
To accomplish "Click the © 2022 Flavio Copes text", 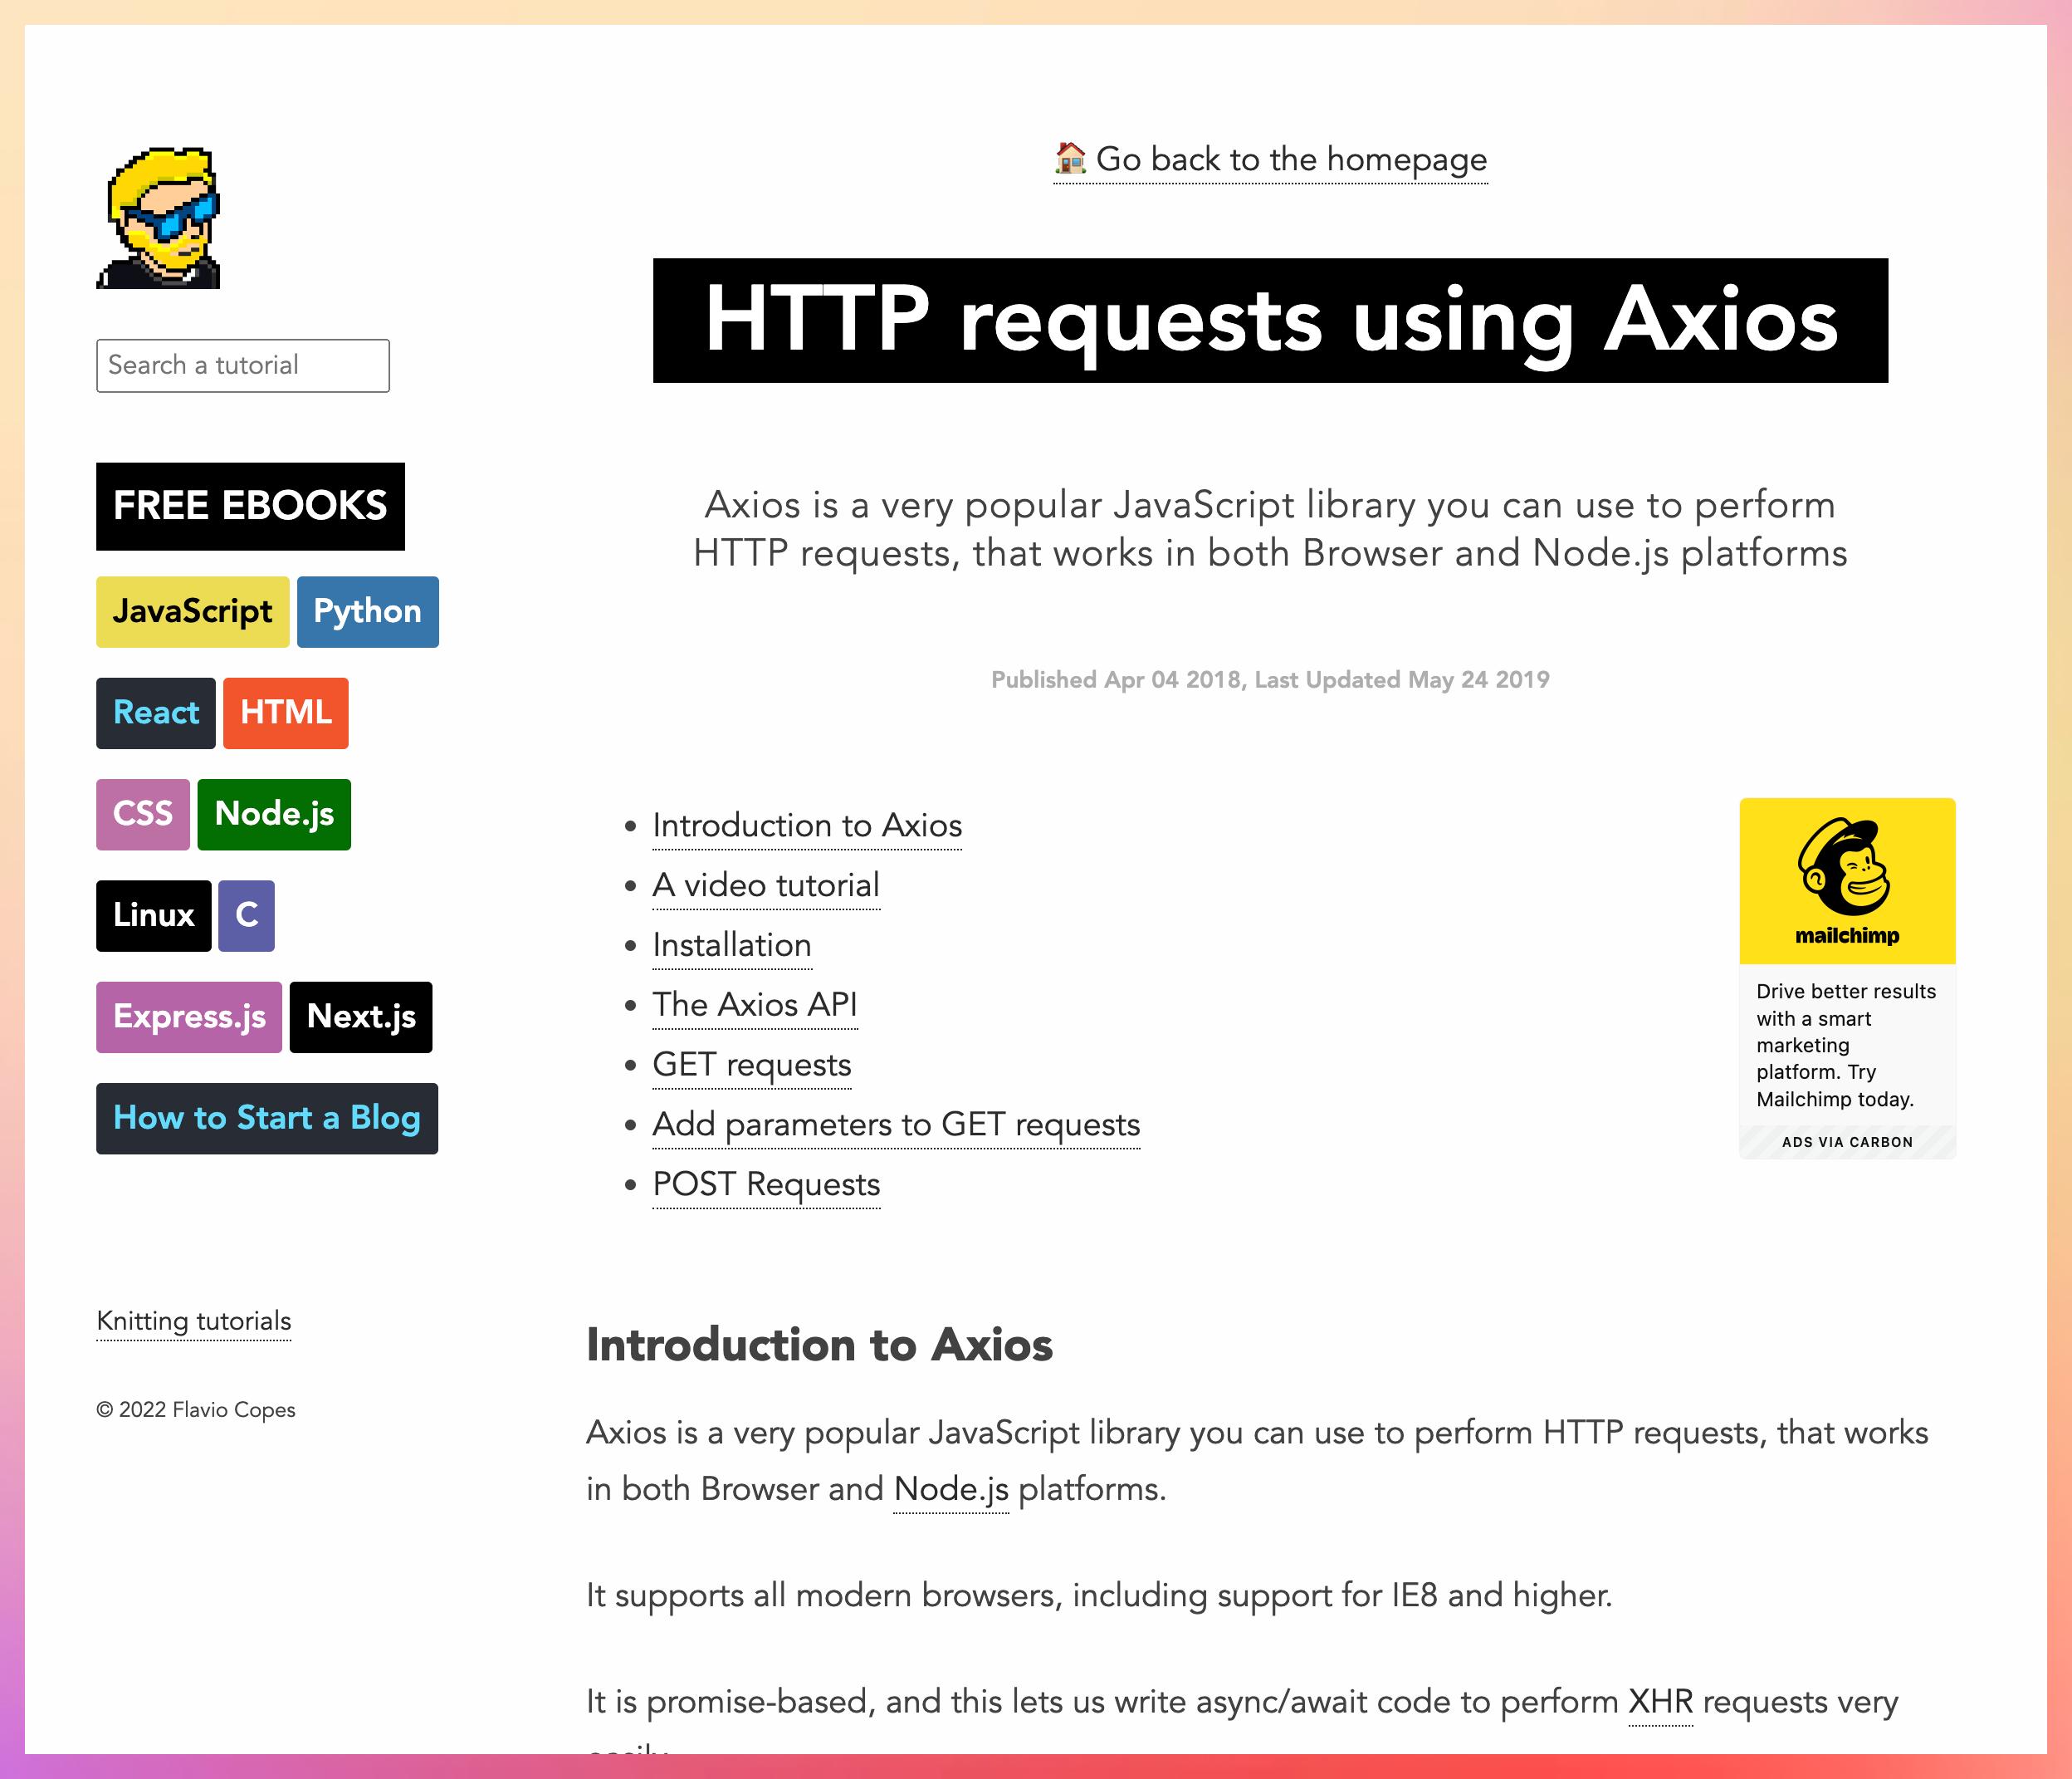I will [196, 1409].
